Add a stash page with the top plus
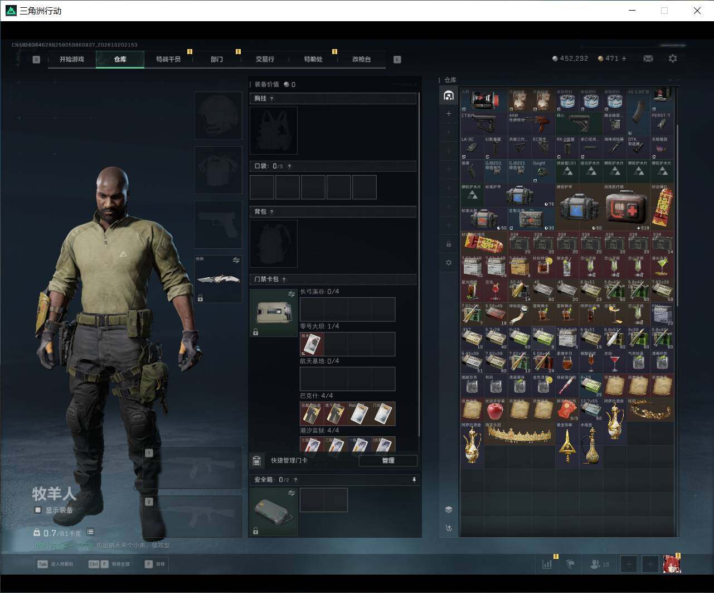 (x=449, y=114)
